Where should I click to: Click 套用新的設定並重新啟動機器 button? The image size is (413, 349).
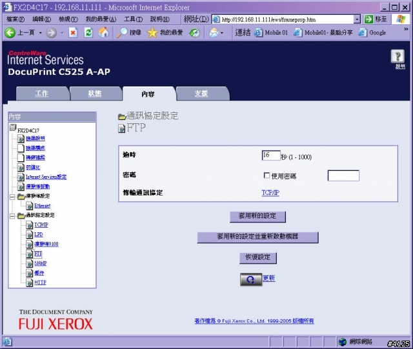[x=257, y=237]
